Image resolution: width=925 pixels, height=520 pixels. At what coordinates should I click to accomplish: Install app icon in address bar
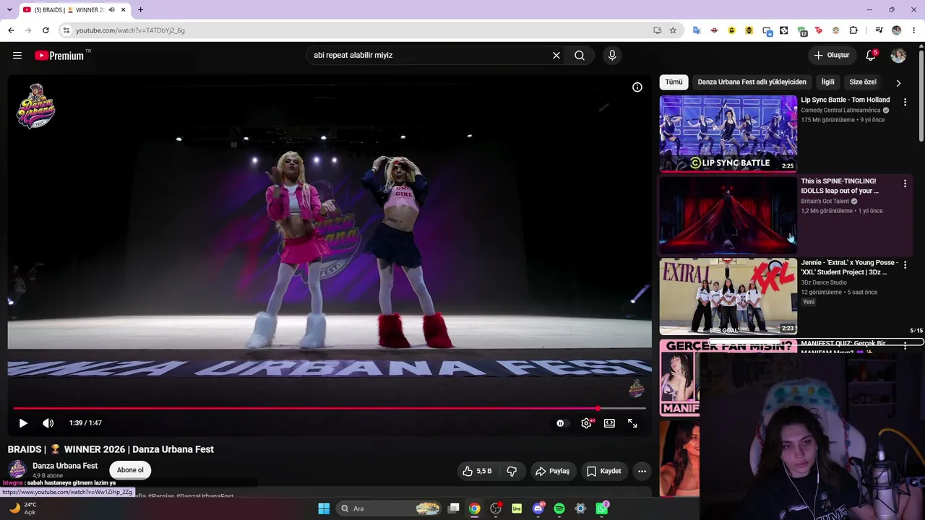[657, 30]
